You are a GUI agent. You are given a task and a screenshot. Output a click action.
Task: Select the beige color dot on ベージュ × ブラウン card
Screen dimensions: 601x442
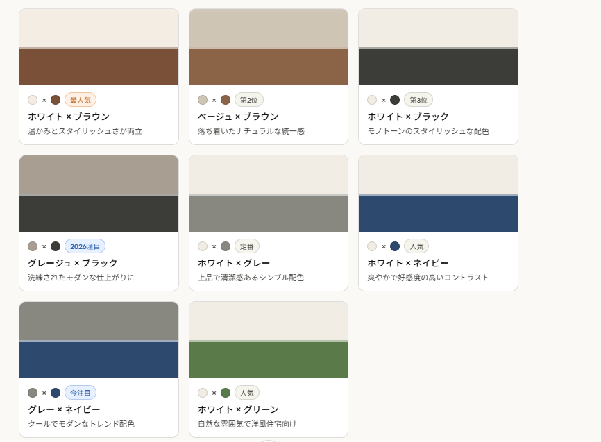(x=203, y=100)
